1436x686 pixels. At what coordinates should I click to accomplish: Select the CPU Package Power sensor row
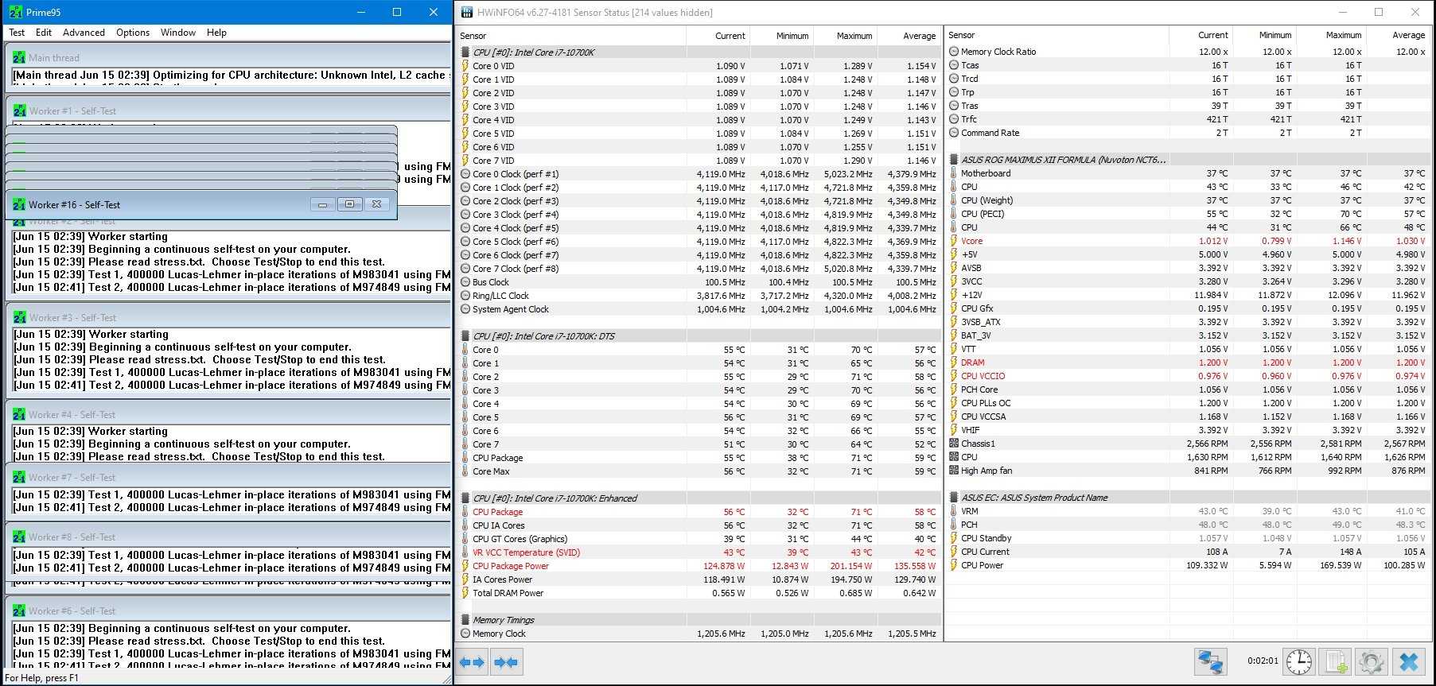511,566
